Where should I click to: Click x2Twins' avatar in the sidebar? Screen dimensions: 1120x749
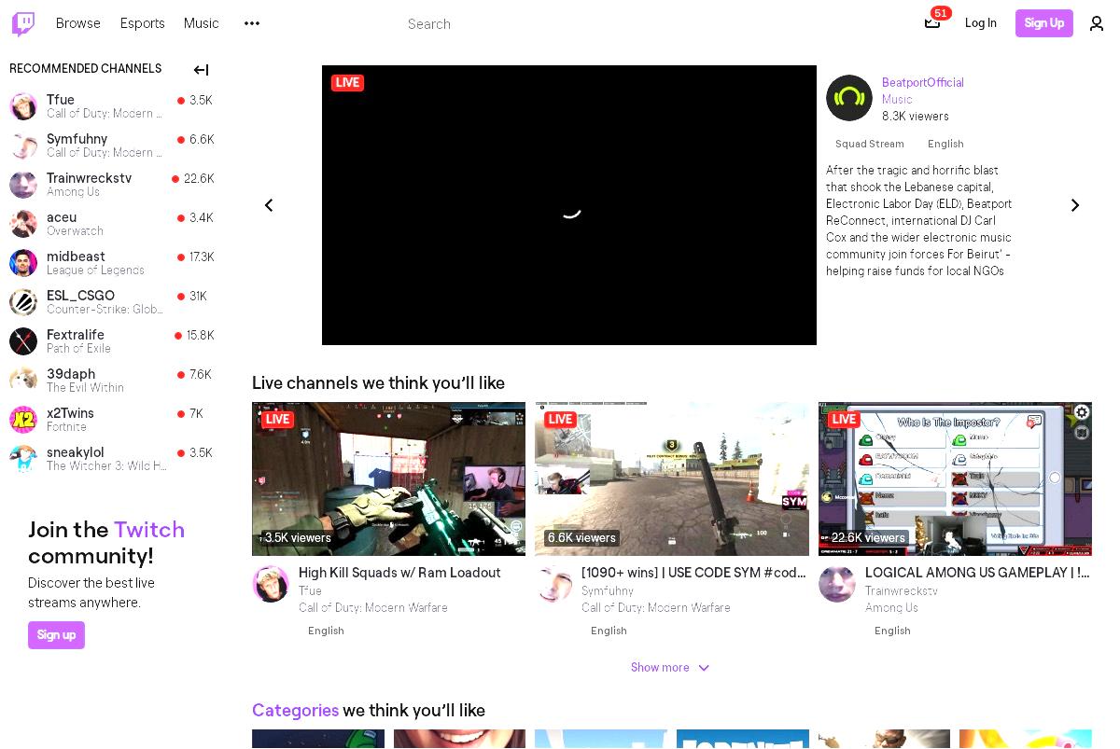(23, 420)
